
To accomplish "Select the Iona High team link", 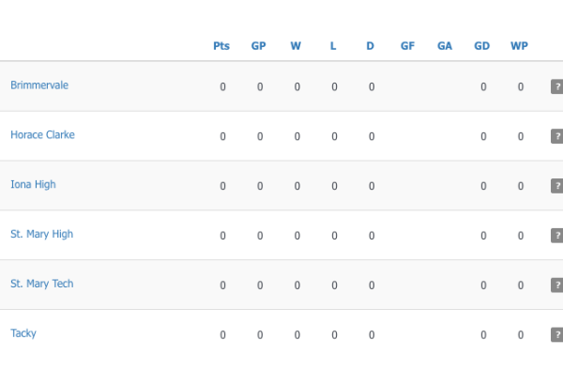I will click(x=33, y=185).
